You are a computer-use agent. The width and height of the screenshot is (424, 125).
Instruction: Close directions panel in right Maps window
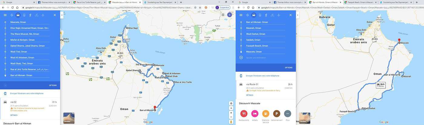click(x=290, y=15)
